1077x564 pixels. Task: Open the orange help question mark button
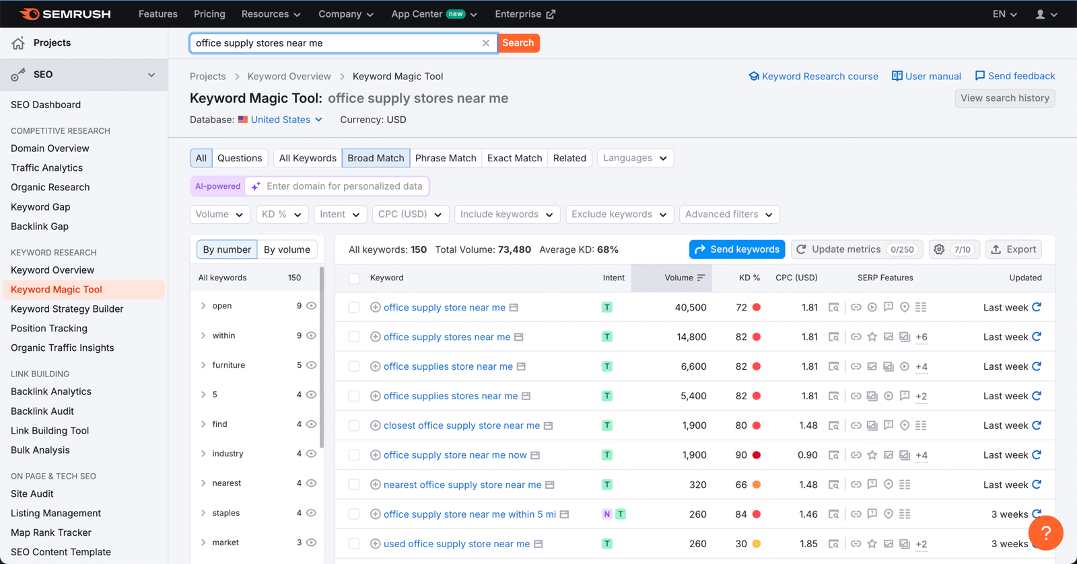click(x=1045, y=532)
